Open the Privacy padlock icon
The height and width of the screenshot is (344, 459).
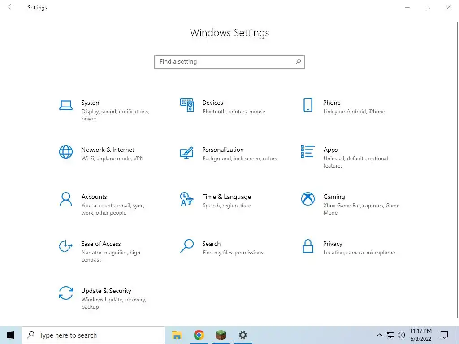click(308, 246)
